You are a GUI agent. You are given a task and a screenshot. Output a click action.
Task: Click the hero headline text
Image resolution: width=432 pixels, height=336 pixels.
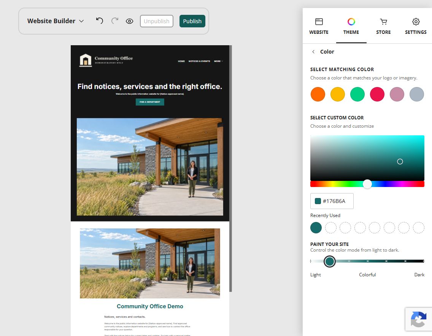(150, 87)
